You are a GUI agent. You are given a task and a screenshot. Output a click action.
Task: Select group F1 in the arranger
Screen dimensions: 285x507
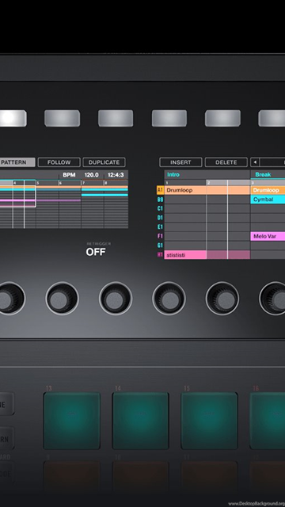pyautogui.click(x=160, y=236)
